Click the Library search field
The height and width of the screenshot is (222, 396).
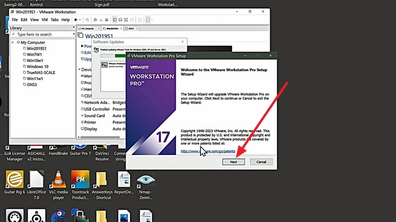coord(41,34)
